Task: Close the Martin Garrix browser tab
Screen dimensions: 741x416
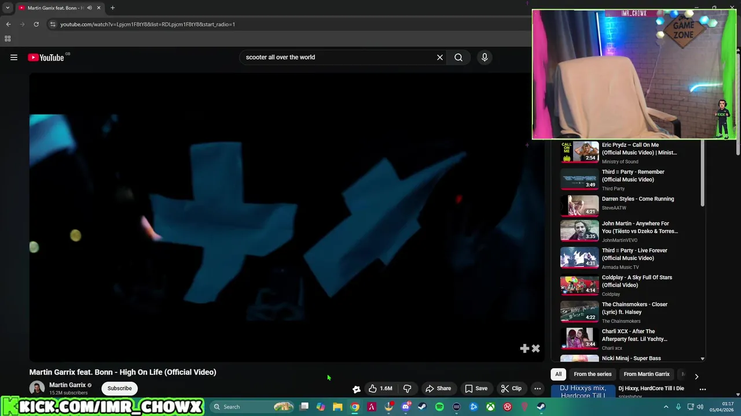Action: click(98, 8)
